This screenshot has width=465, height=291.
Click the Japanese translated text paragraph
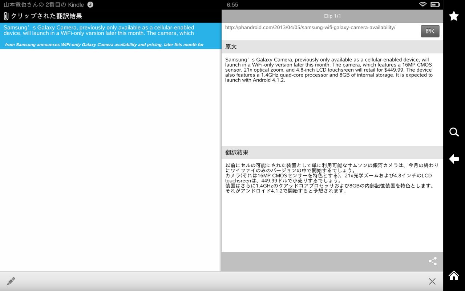click(332, 178)
